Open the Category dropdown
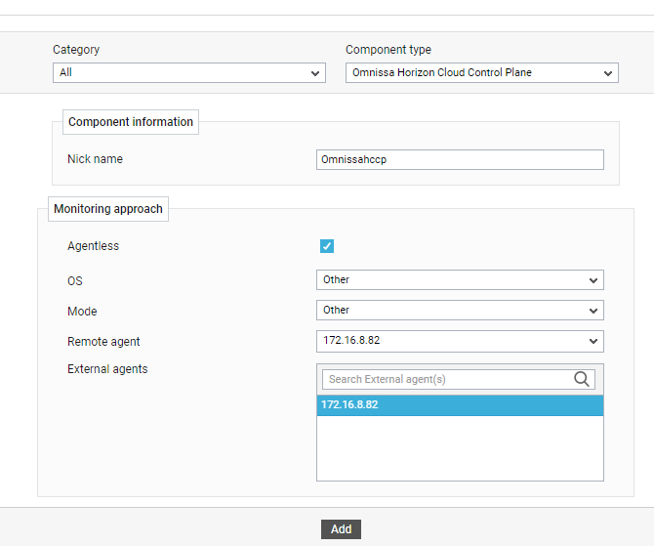The width and height of the screenshot is (654, 546). (x=188, y=73)
